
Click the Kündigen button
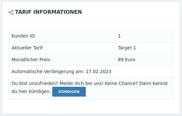[x=69, y=92]
